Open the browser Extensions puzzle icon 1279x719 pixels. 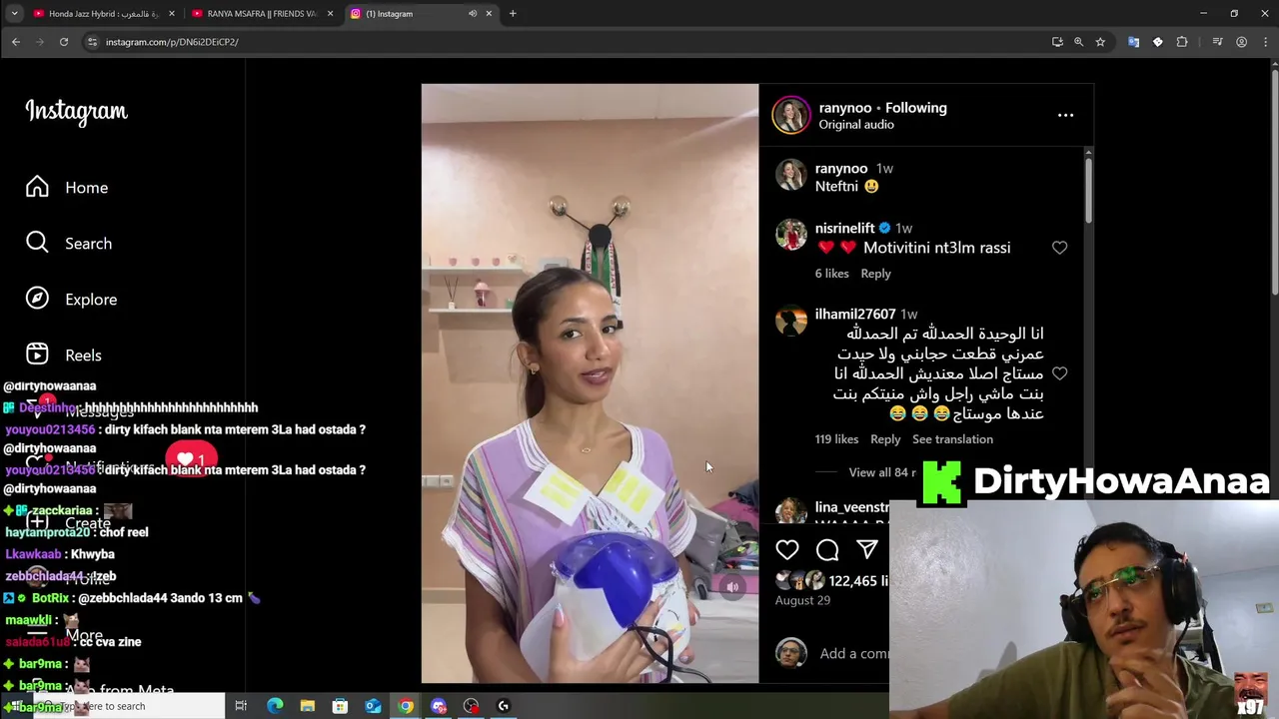pyautogui.click(x=1182, y=42)
